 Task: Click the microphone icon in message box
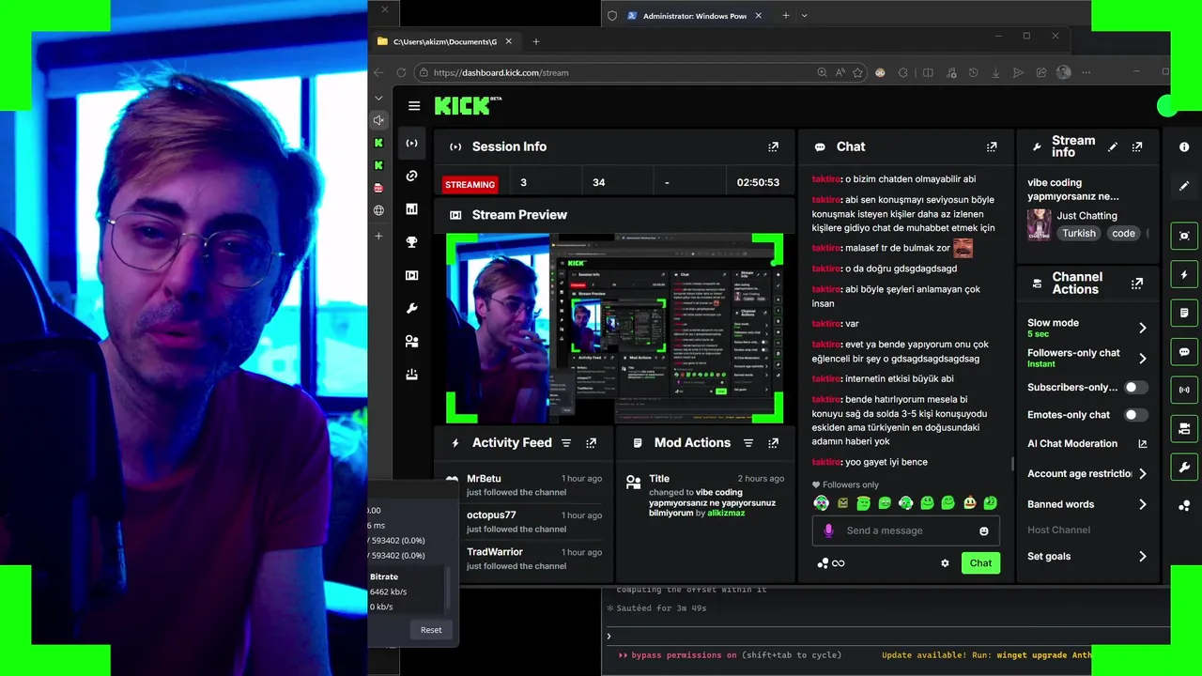[x=828, y=530]
